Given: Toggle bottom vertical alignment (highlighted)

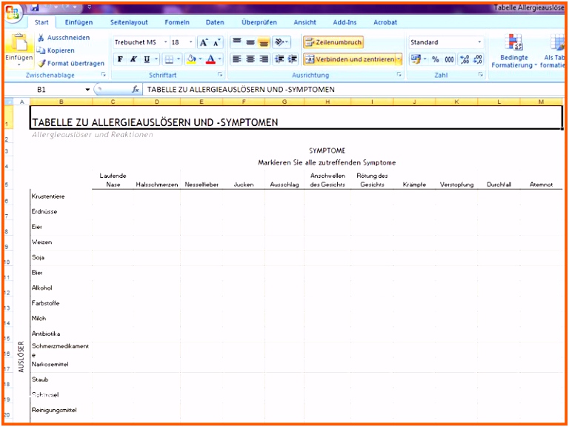Looking at the screenshot, I should coord(264,42).
